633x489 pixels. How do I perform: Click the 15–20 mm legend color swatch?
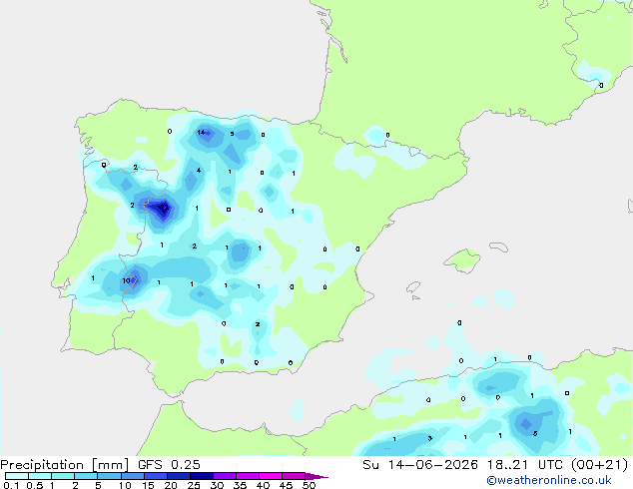(x=156, y=476)
